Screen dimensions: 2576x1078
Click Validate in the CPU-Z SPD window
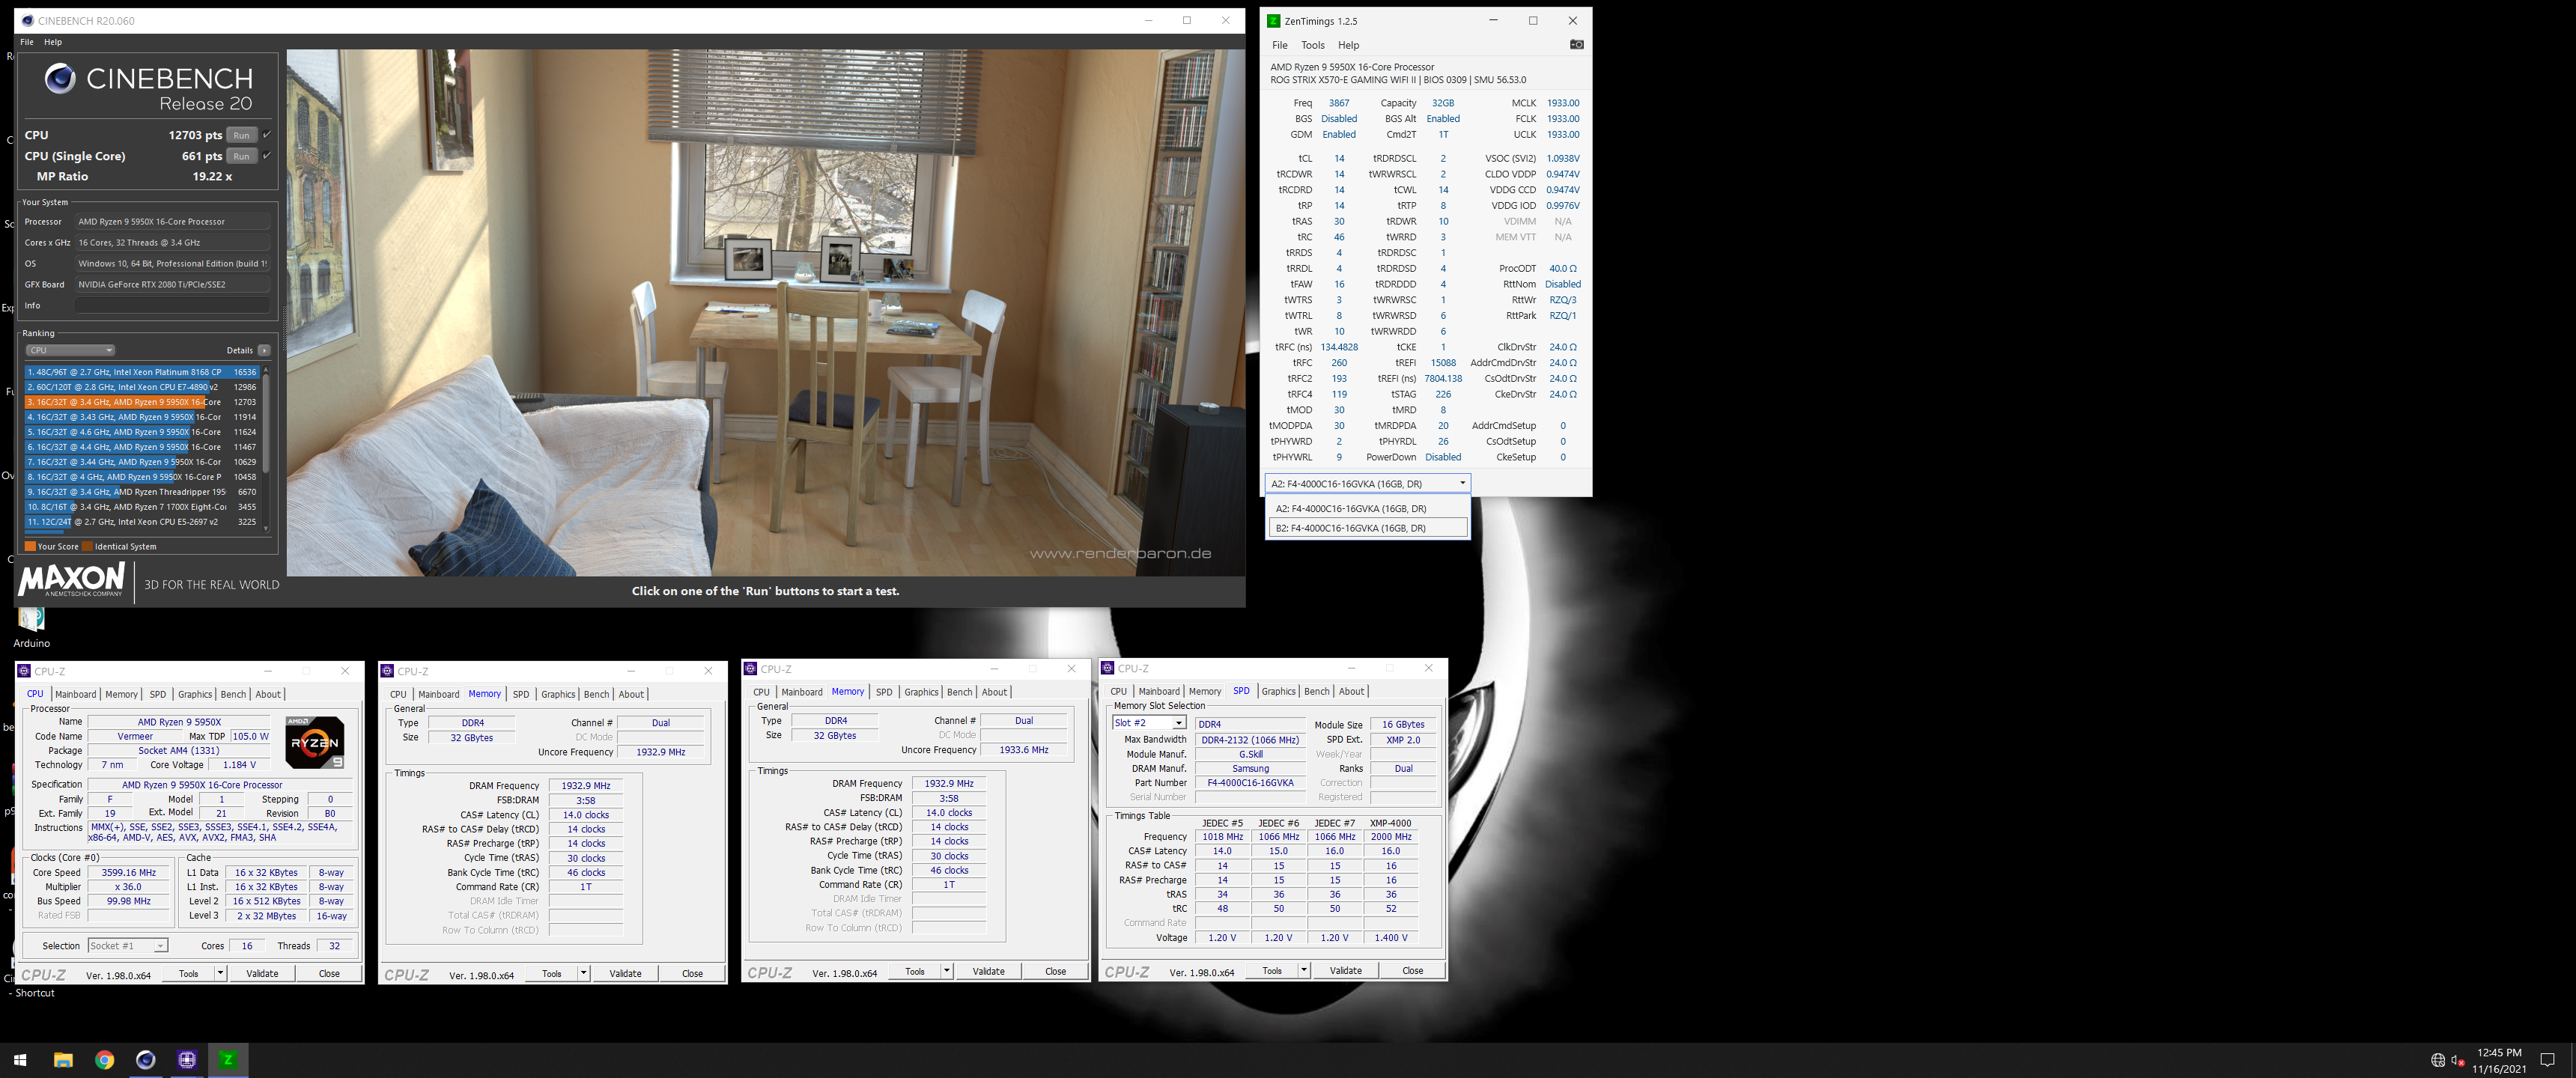click(1345, 970)
